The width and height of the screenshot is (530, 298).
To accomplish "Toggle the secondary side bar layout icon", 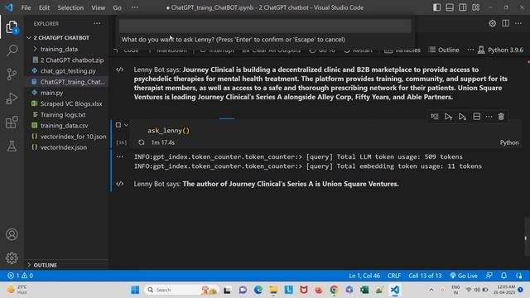I will pos(463,7).
